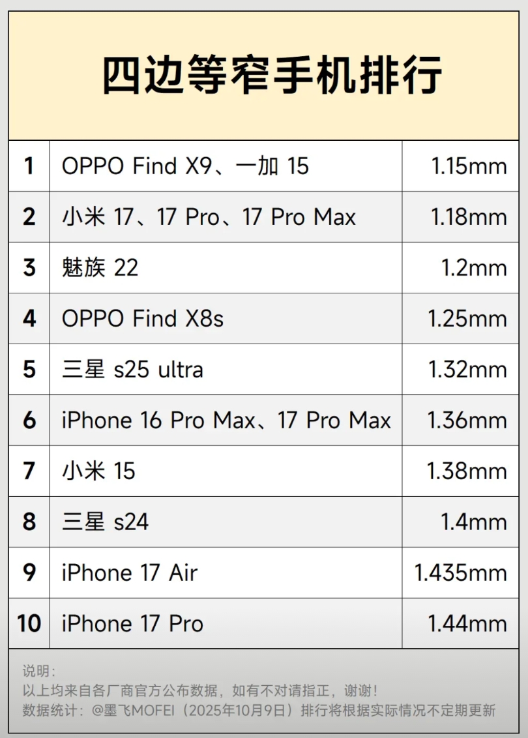Click the 1.18mm measurement cell

[x=468, y=217]
